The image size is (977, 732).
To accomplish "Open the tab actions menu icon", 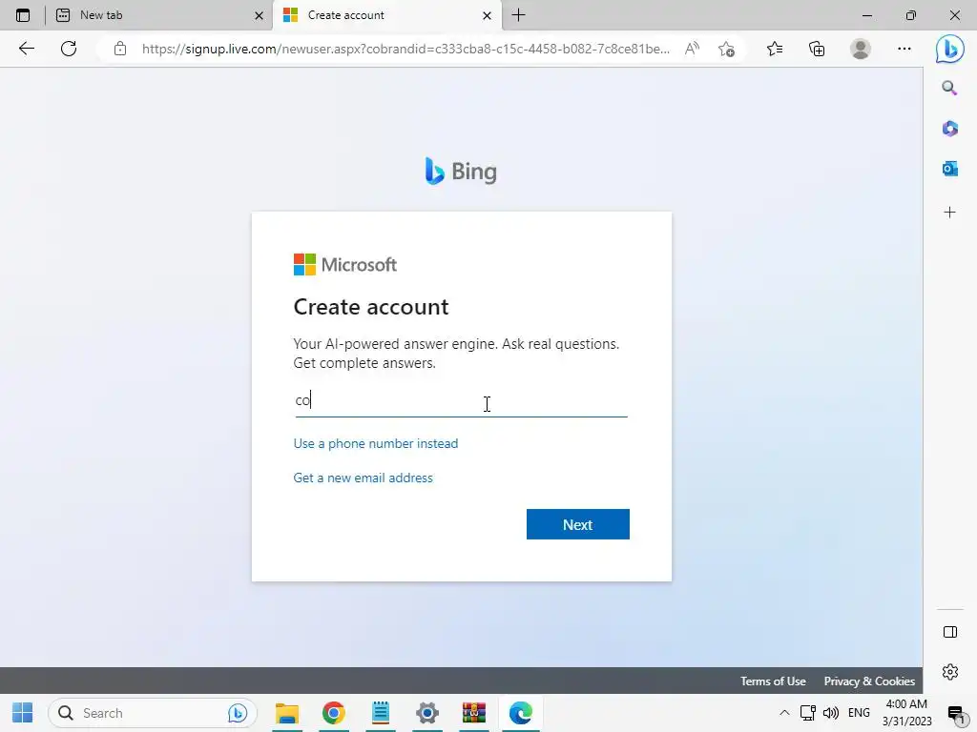I will (23, 15).
